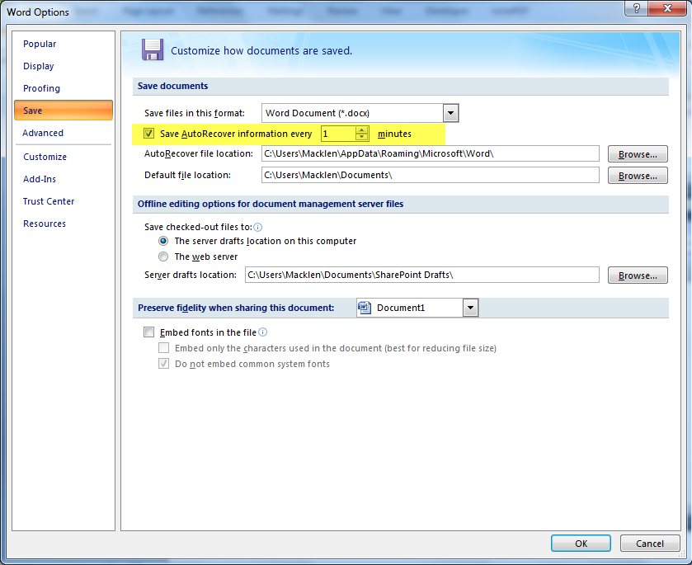Select The web server radio button
692x565 pixels.
[x=163, y=257]
